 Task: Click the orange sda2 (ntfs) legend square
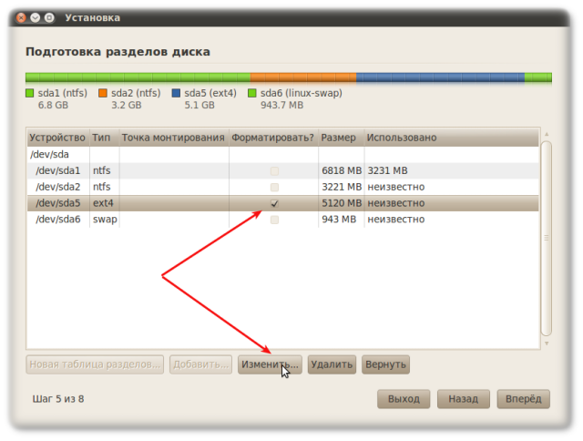click(104, 93)
